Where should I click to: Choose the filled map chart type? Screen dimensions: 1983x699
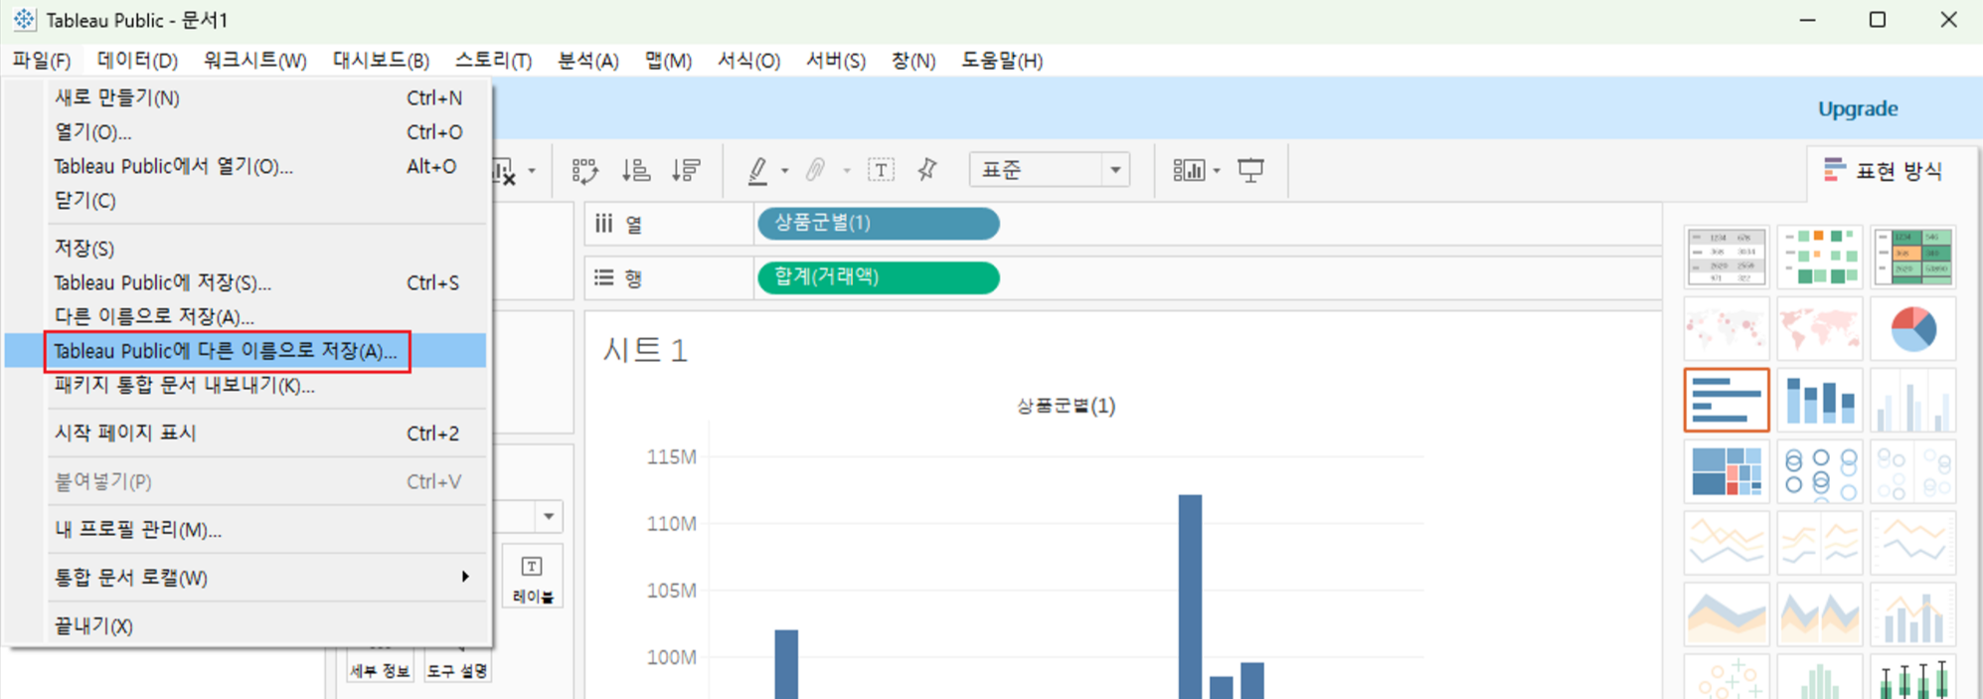(1820, 328)
